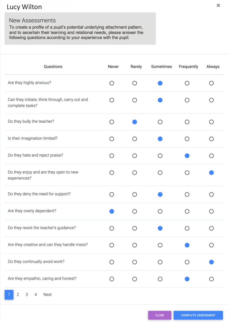228x323 pixels.
Task: Click the Next pagination link
Action: pos(47,295)
